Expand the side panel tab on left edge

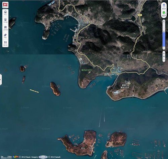tap(1, 79)
